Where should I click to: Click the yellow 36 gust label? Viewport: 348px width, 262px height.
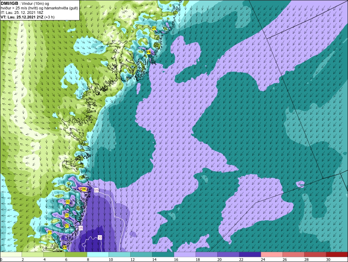(84, 189)
